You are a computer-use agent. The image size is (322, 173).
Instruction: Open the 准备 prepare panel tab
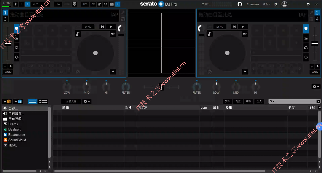(x=249, y=101)
